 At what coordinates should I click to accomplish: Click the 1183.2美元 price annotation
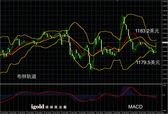point(147,31)
